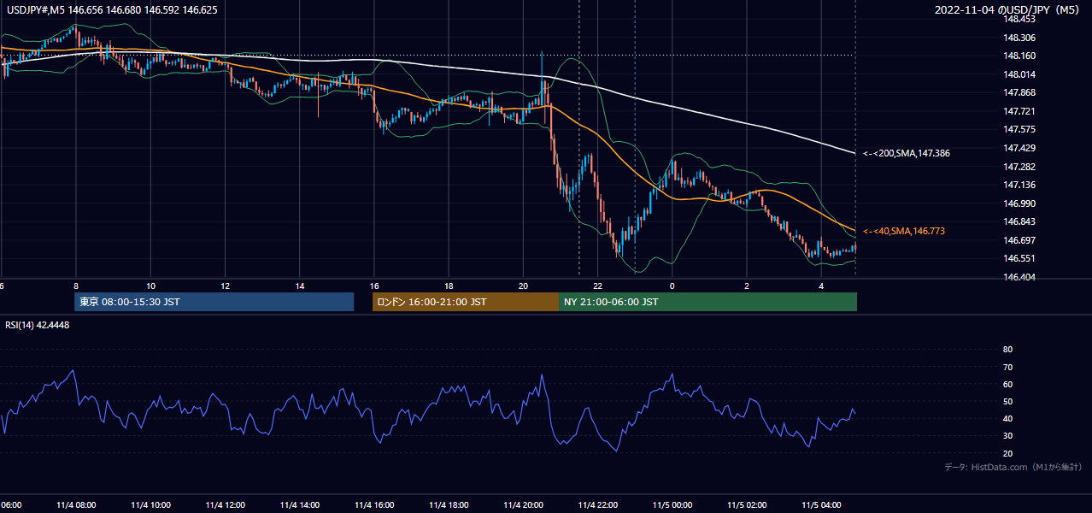1092x513 pixels.
Task: Click the London 16:00-21:00 JST session bar
Action: click(x=465, y=302)
